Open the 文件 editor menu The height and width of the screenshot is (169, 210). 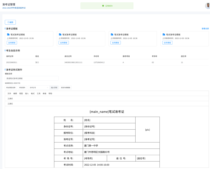pos(9,93)
